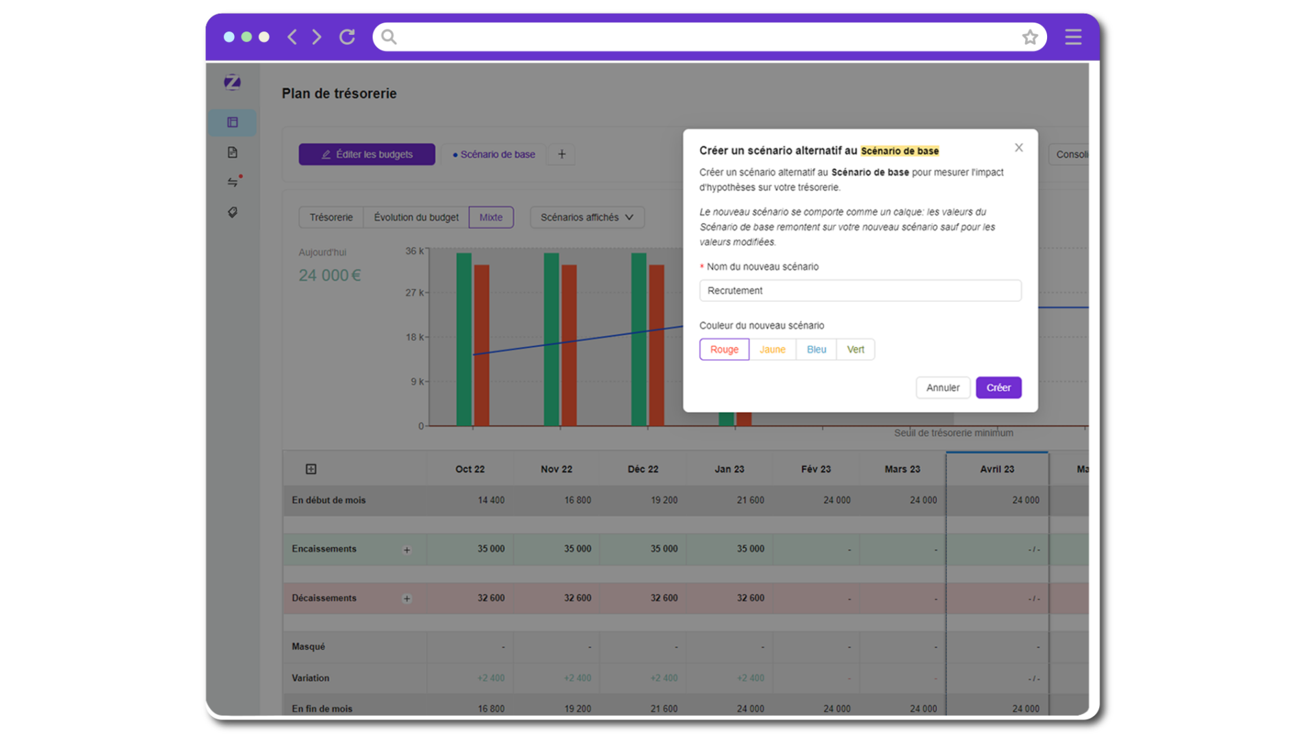This screenshot has height=738, width=1314.
Task: Close the create scenario dialog
Action: pyautogui.click(x=1019, y=148)
